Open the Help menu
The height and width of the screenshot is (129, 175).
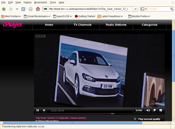tap(62, 2)
